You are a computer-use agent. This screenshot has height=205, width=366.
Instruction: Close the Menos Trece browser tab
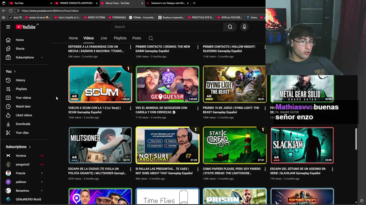[x=142, y=3]
